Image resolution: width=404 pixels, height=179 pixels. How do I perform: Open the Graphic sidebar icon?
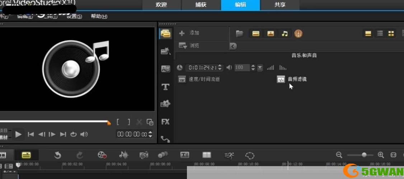click(x=165, y=104)
